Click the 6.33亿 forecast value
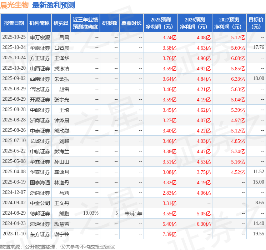The width and height of the screenshot is (266, 250). 238,79
